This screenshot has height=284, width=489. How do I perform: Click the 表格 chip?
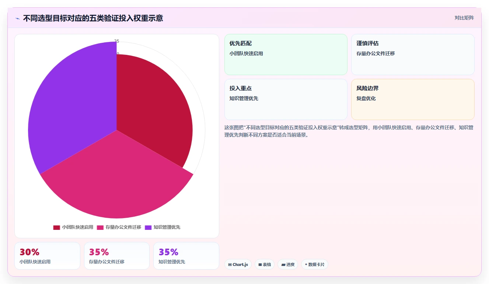pyautogui.click(x=265, y=264)
